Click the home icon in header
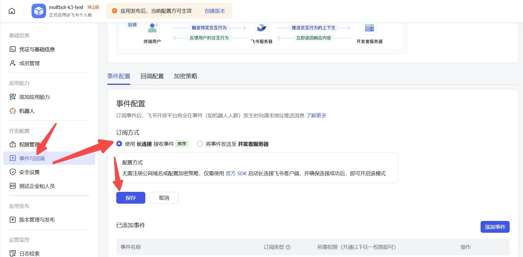523x257 pixels. (x=12, y=11)
